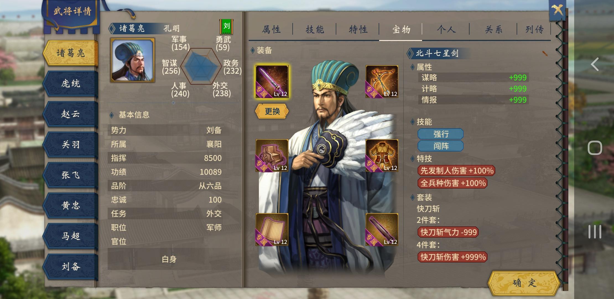Image resolution: width=614 pixels, height=299 pixels.
Task: Select the wheelchair cart equipment icon
Action: coord(272,156)
